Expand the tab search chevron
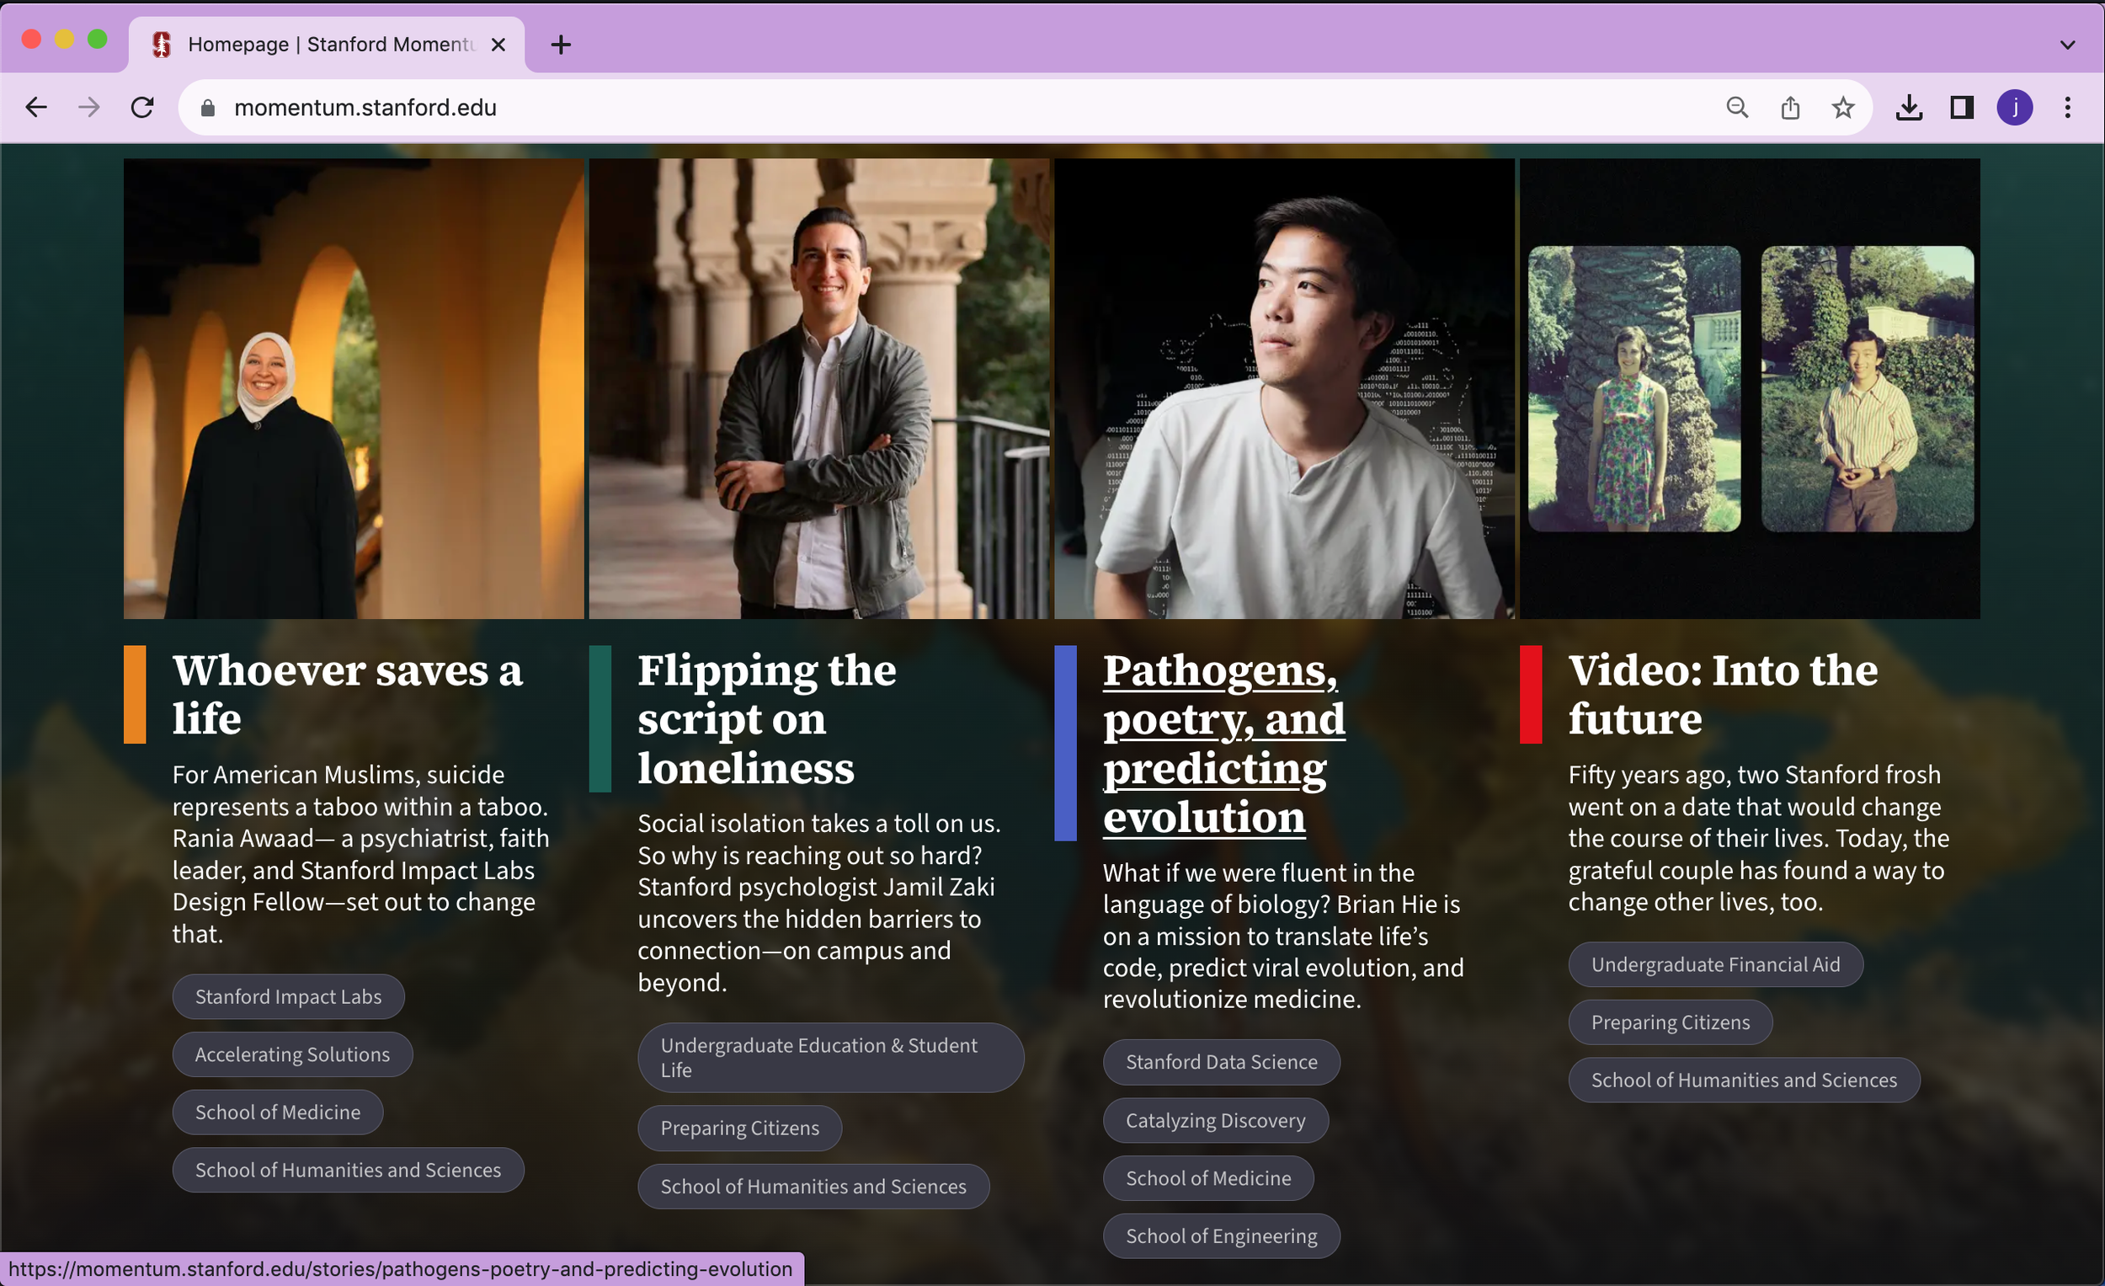The image size is (2105, 1286). tap(2067, 45)
